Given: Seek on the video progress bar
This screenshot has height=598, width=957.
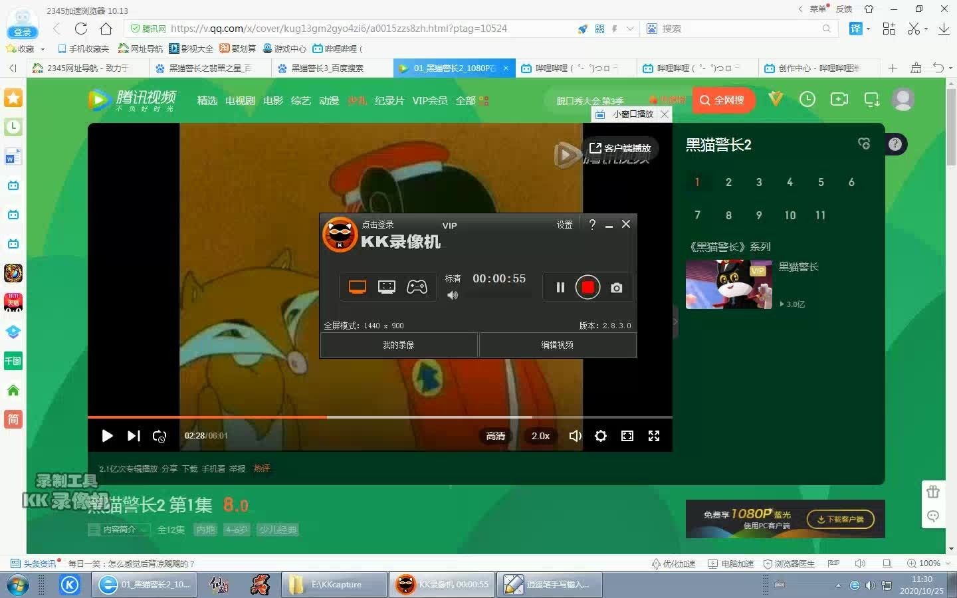Looking at the screenshot, I should point(380,417).
